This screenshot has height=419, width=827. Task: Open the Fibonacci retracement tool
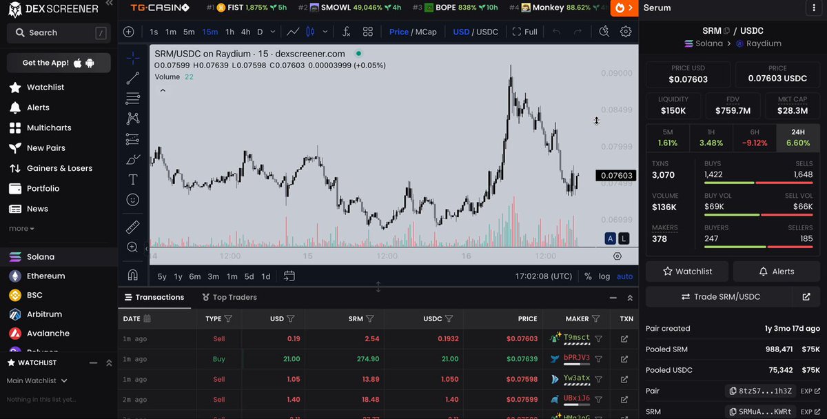[133, 99]
